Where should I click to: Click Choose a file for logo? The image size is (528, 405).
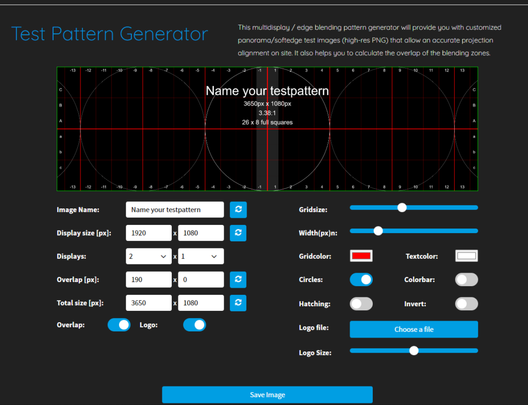414,329
